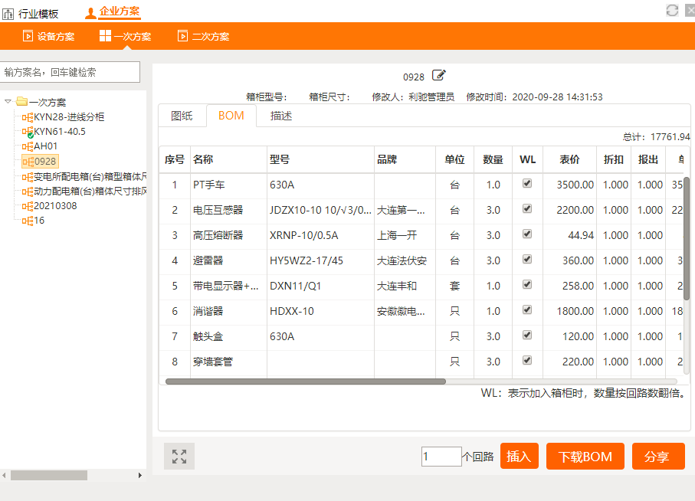Toggle WL checkbox for 电压互感器 row
This screenshot has height=501, width=695.
[527, 208]
